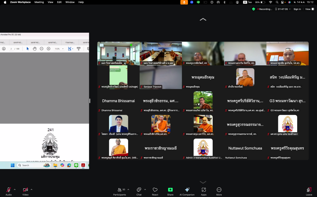The height and width of the screenshot is (197, 317).
Task: Click the zoom in plus icon in Acrobat
Action: [x=49, y=49]
